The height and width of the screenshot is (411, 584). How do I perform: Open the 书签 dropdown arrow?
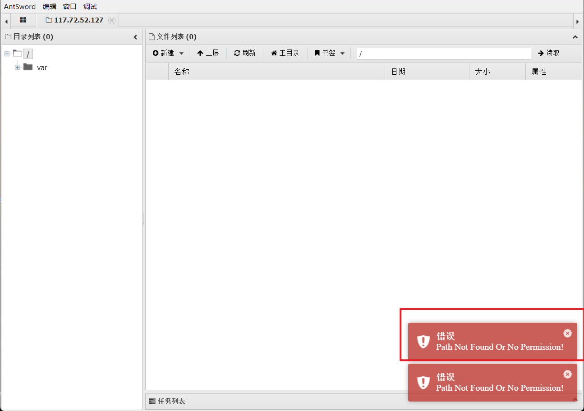pos(342,53)
